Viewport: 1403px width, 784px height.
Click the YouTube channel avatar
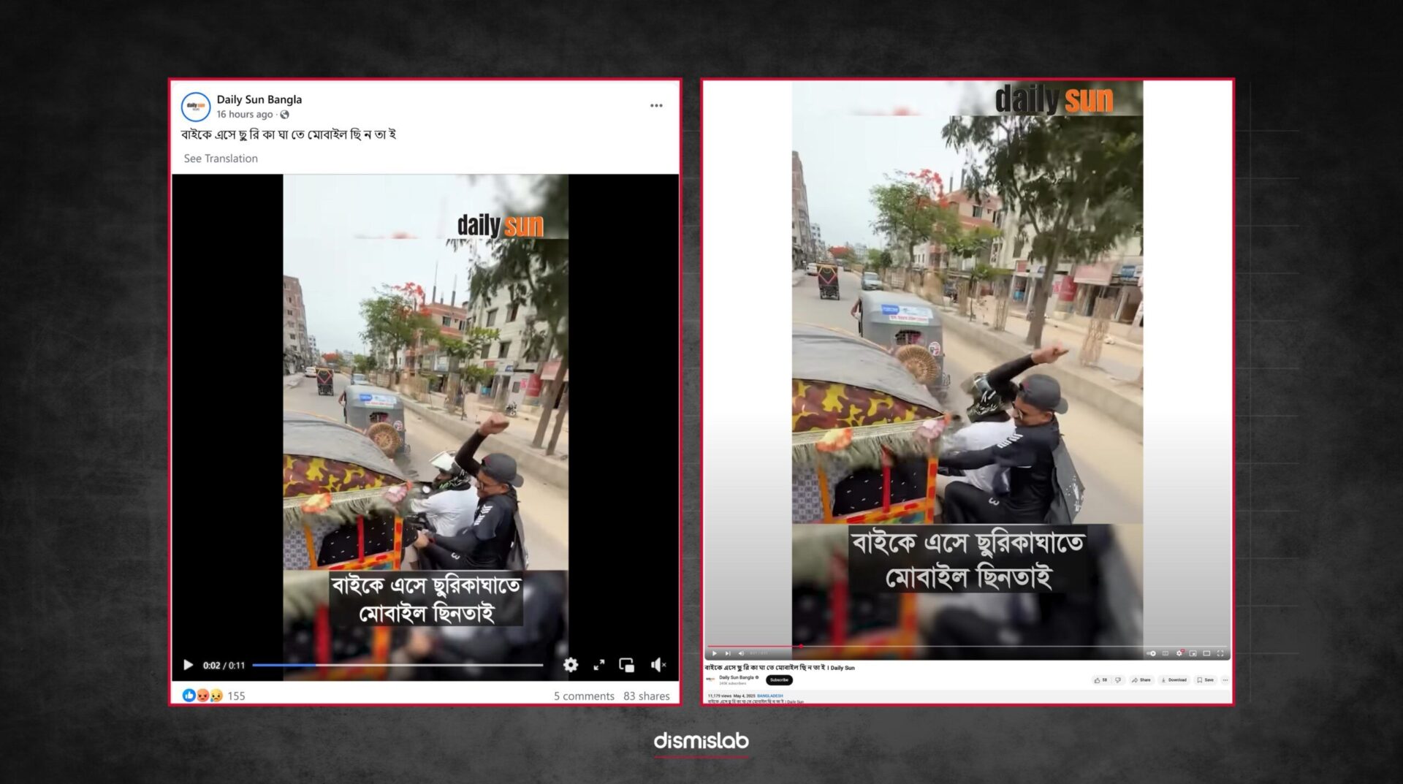(x=710, y=680)
